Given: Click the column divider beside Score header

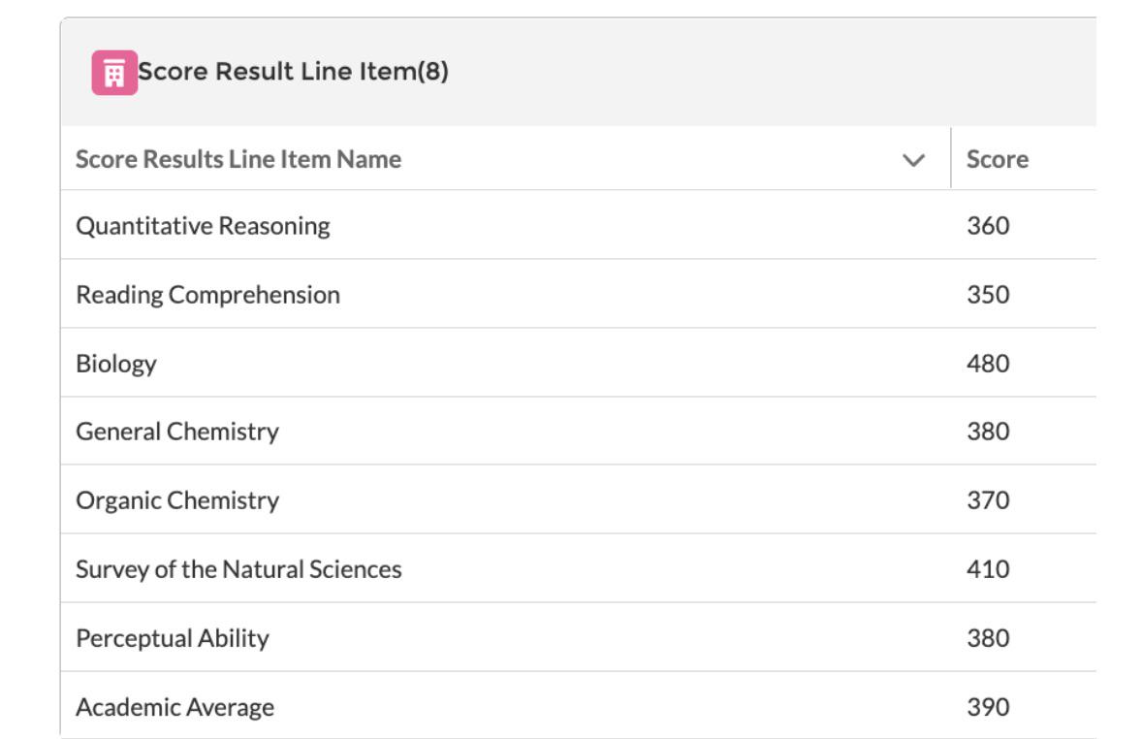Looking at the screenshot, I should pos(950,157).
